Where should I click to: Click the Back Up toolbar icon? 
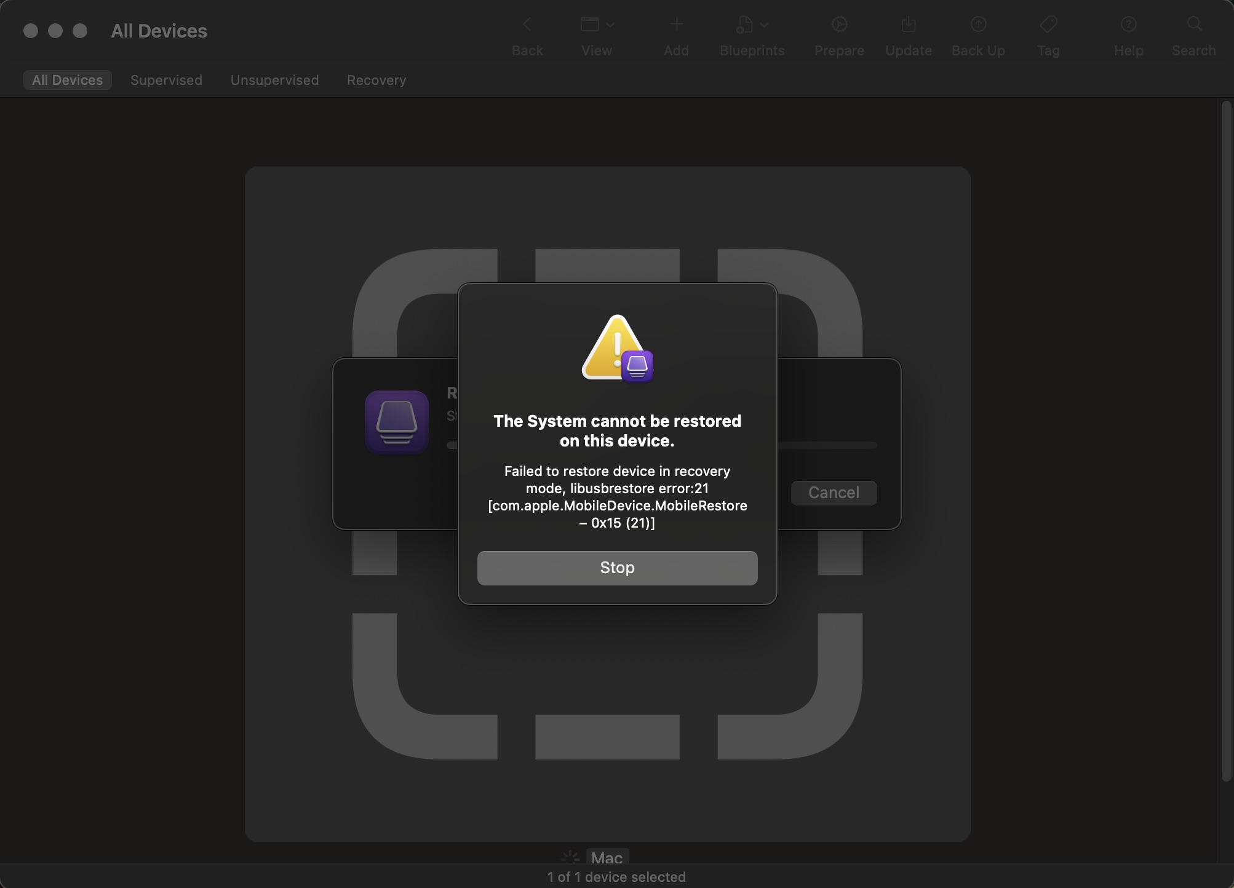(x=978, y=25)
